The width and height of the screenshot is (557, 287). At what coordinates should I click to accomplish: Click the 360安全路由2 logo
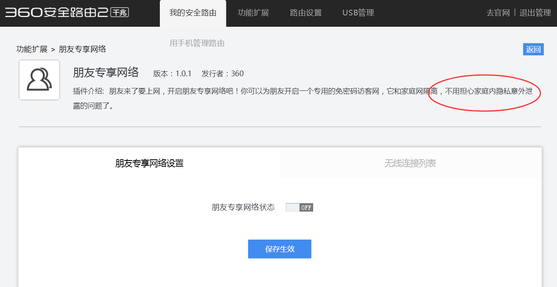click(67, 13)
